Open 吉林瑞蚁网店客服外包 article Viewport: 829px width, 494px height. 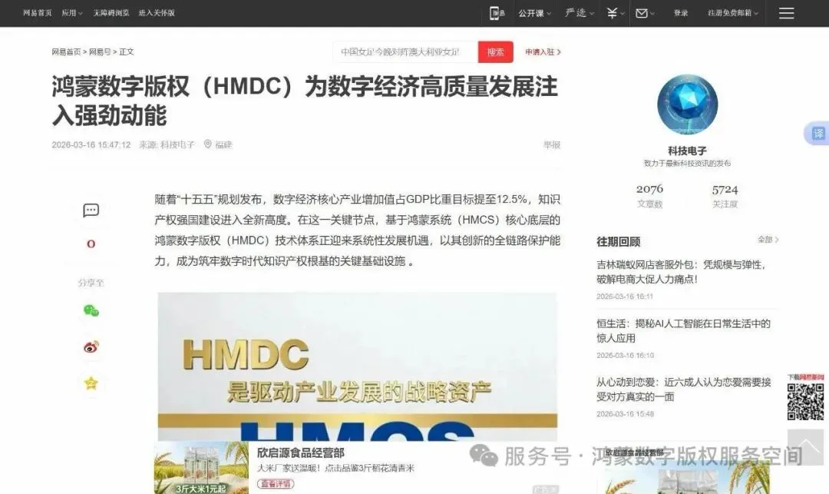(681, 272)
